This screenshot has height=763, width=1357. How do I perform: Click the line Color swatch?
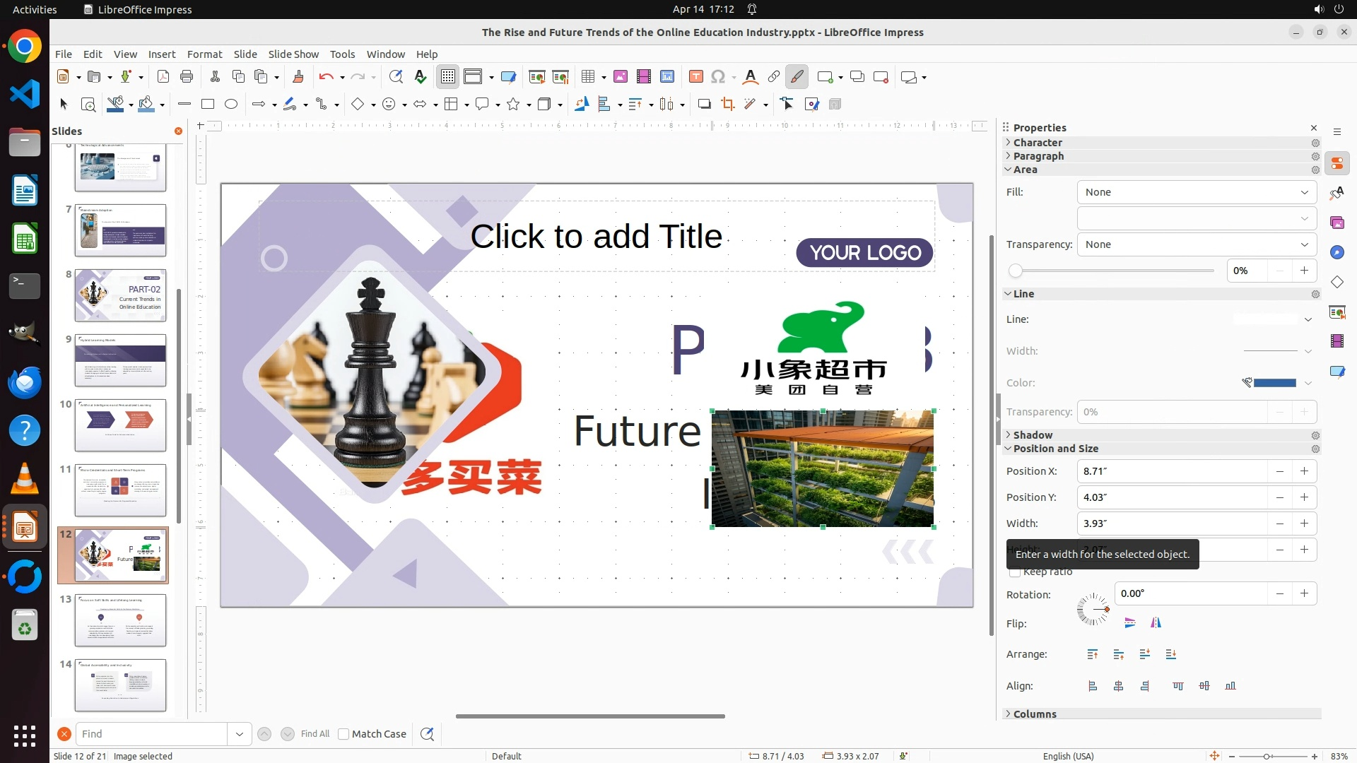point(1274,383)
